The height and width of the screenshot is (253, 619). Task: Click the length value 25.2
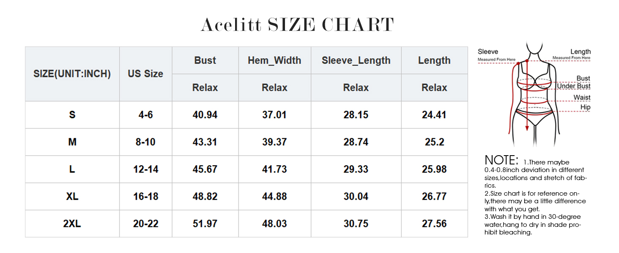434,142
